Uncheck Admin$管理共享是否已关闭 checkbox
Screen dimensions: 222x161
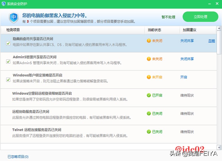(8, 61)
